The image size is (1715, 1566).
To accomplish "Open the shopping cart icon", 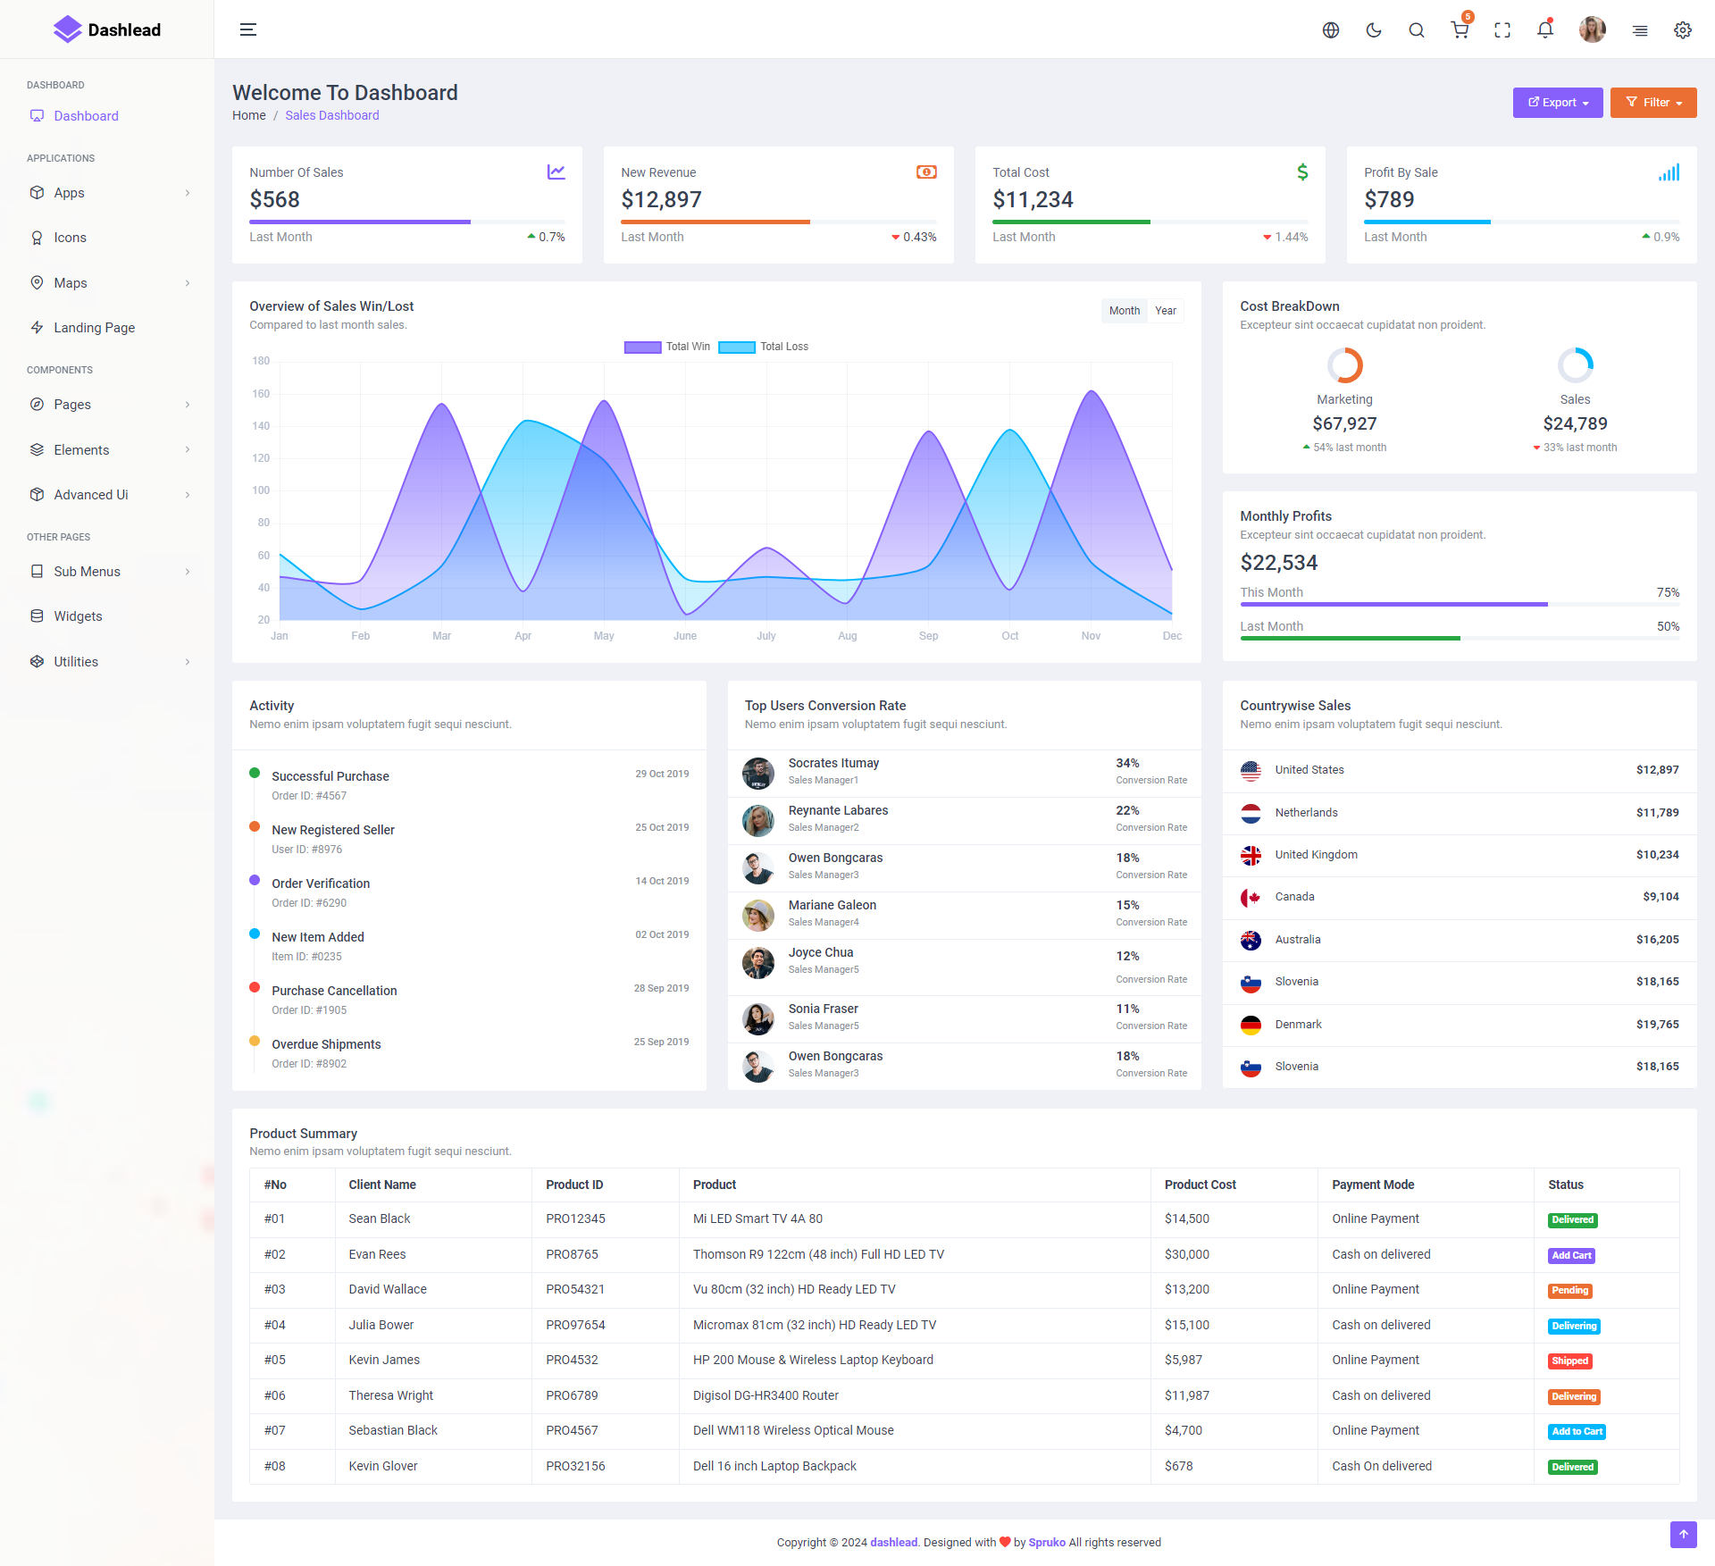I will click(1460, 30).
